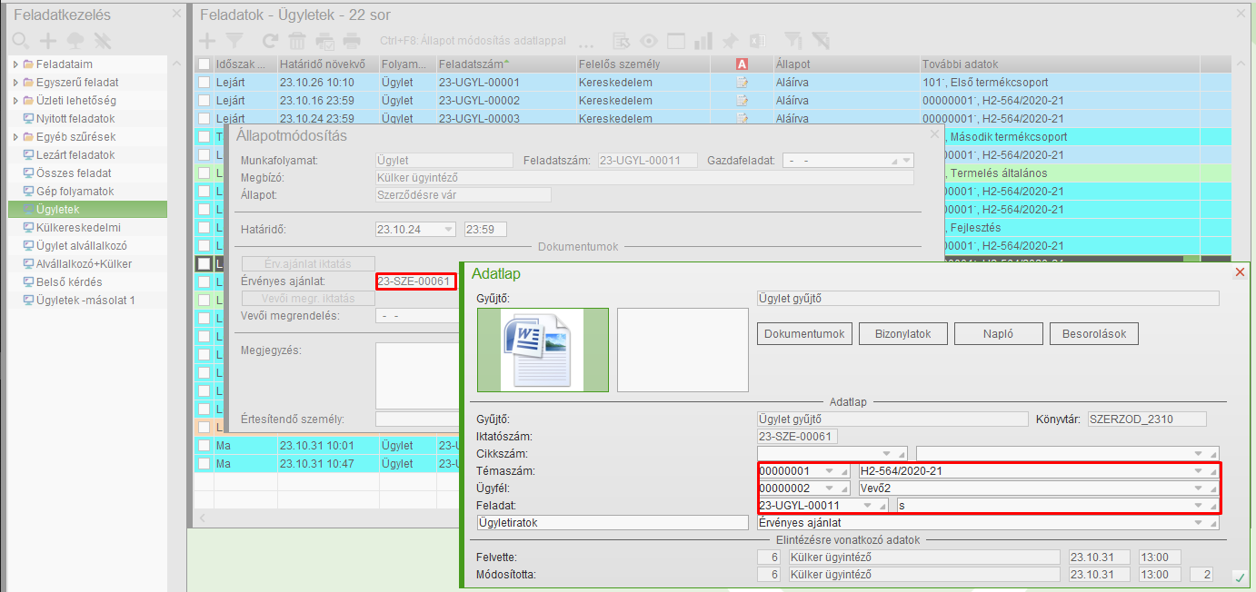This screenshot has width=1256, height=592.
Task: Open the filter funnel in Feladatok toolbar
Action: [x=234, y=41]
